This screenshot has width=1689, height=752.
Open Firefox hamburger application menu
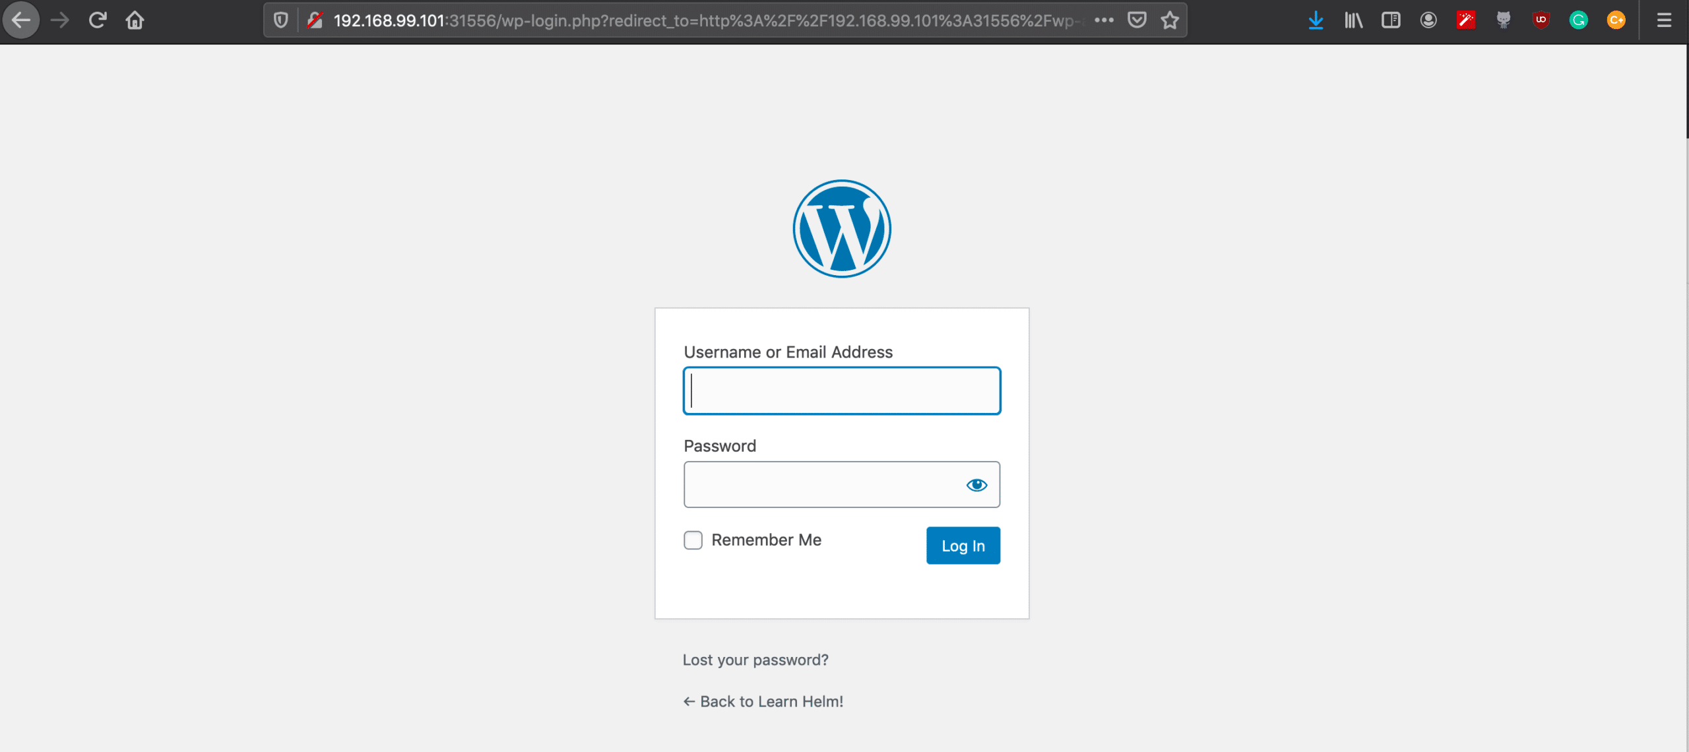(1664, 20)
